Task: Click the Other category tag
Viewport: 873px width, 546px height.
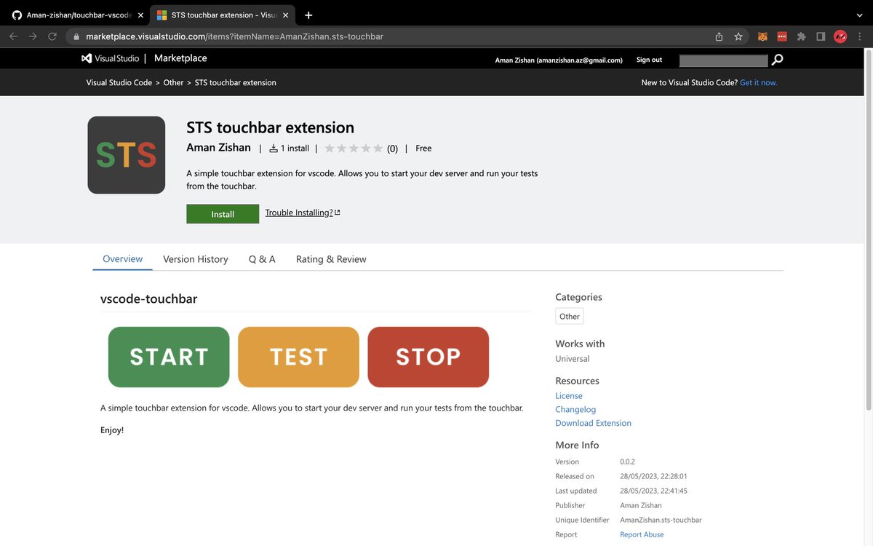Action: click(x=570, y=316)
